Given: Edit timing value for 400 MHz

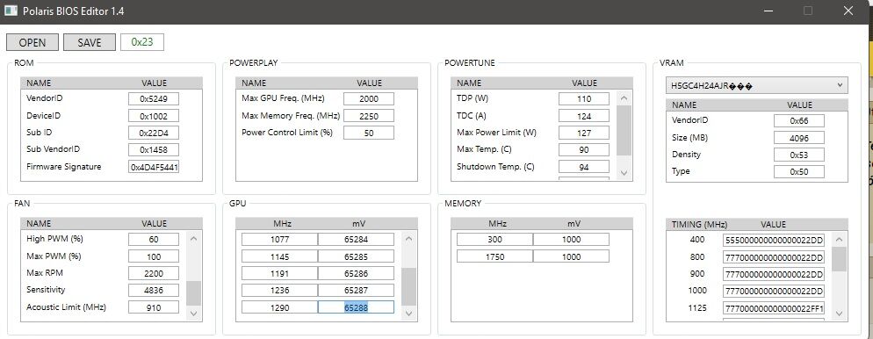Looking at the screenshot, I should click(774, 240).
